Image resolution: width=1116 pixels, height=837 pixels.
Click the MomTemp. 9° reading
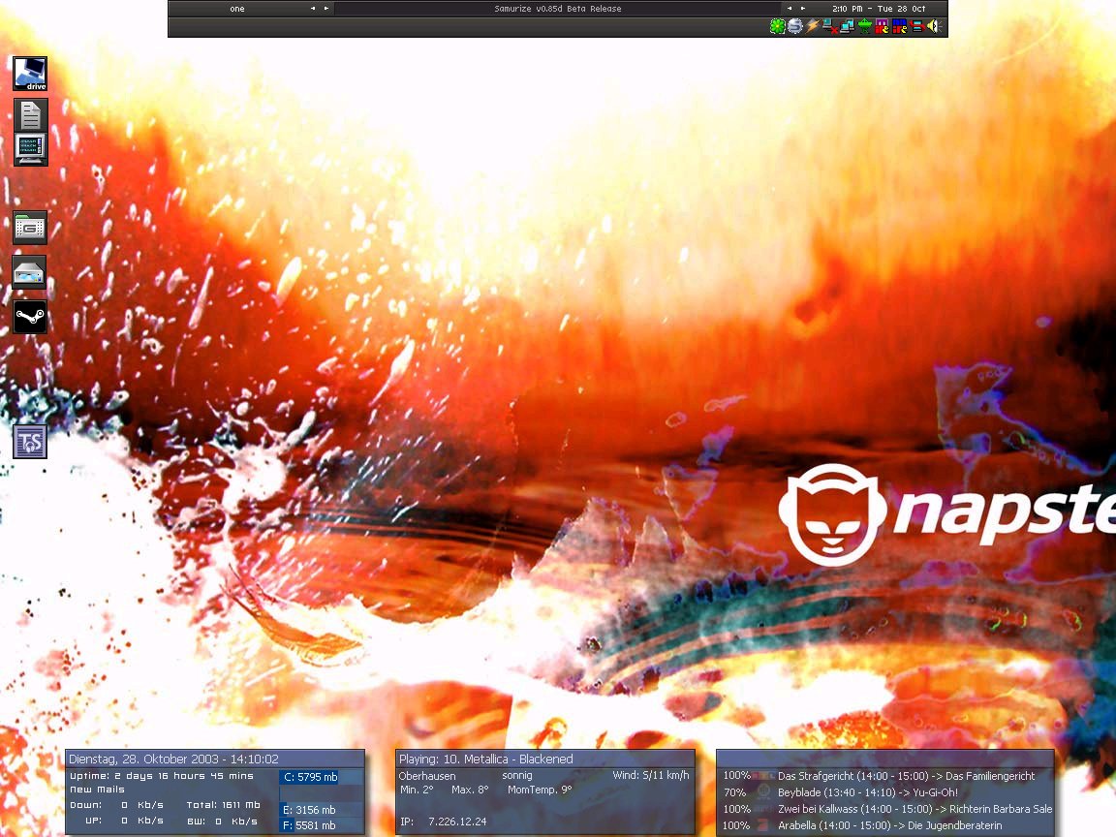click(540, 790)
